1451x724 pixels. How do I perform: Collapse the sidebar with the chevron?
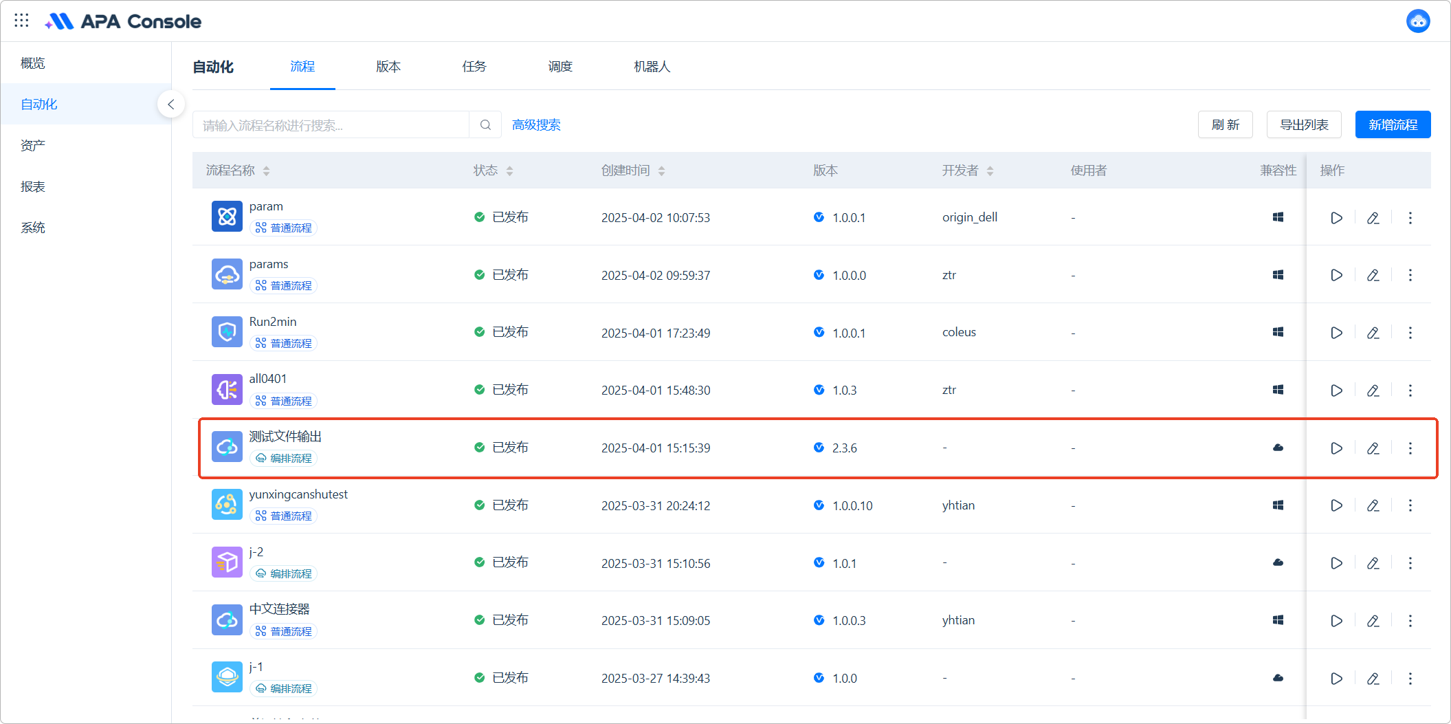[x=171, y=105]
